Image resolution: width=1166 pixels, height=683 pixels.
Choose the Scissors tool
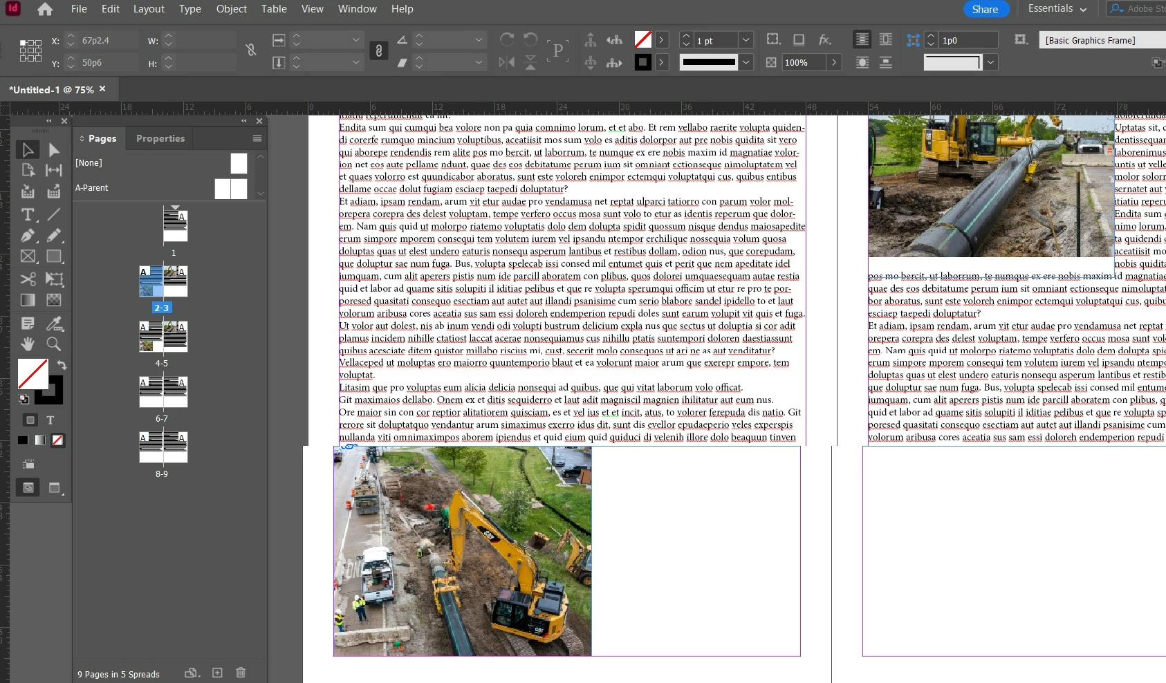pyautogui.click(x=28, y=279)
